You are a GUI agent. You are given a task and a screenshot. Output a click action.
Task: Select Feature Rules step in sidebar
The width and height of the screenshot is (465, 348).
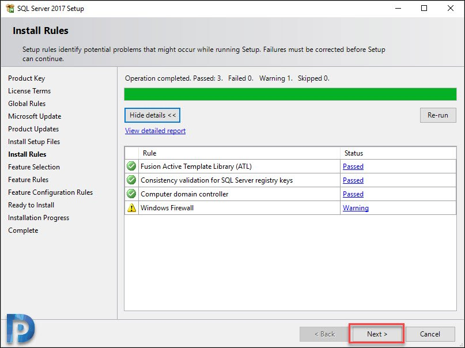[28, 180]
